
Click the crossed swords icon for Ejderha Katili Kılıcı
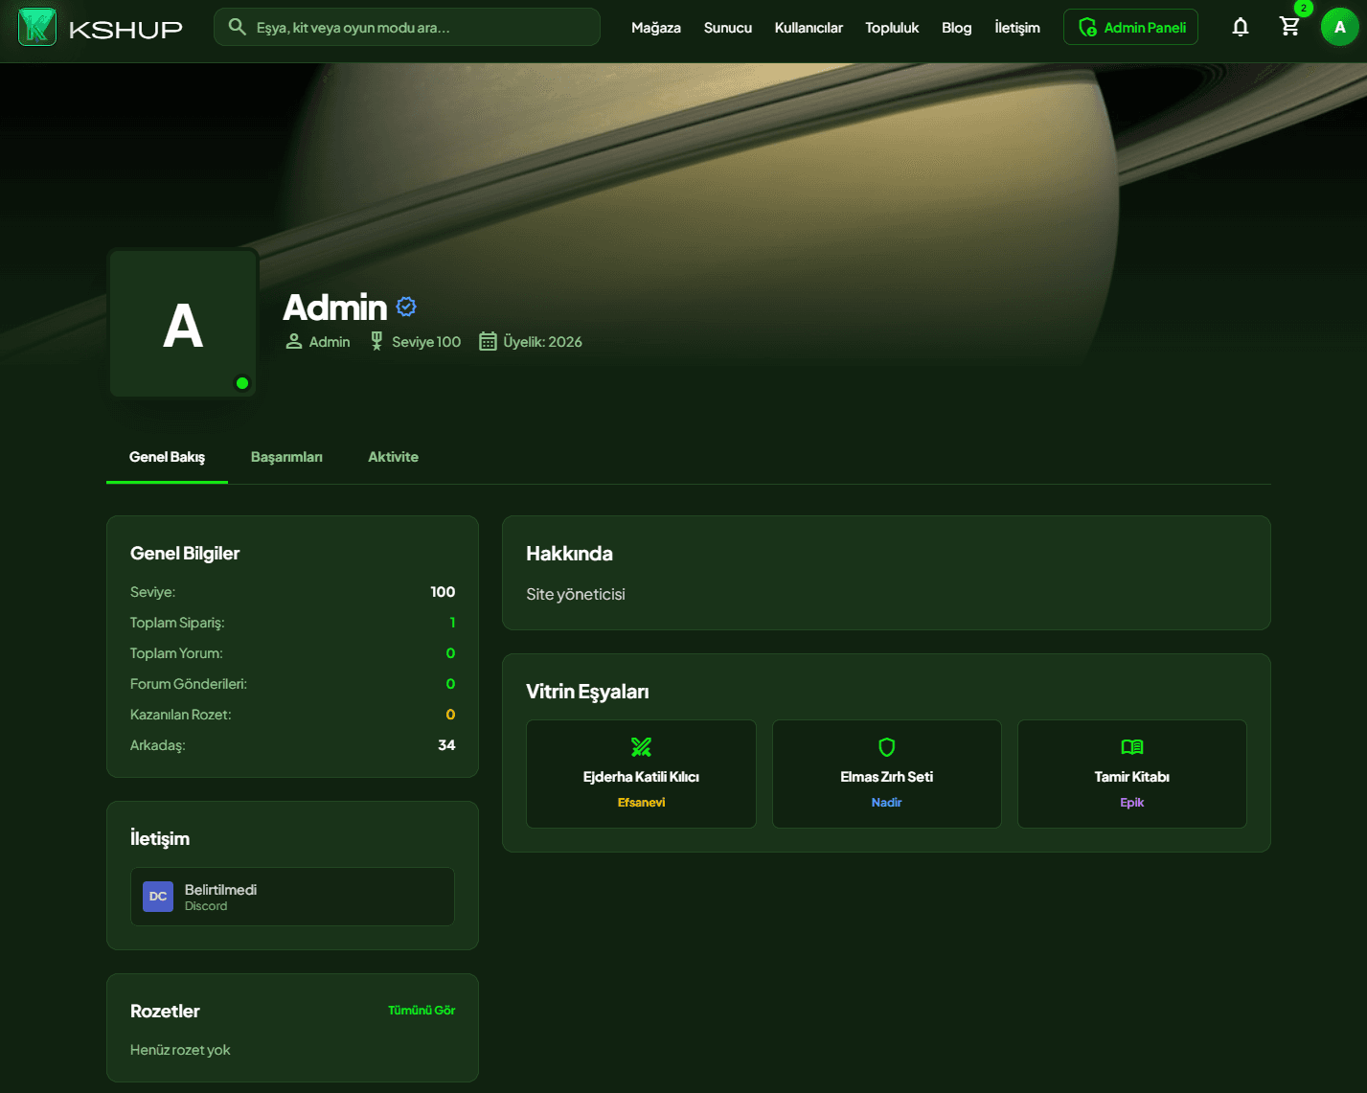click(x=641, y=746)
